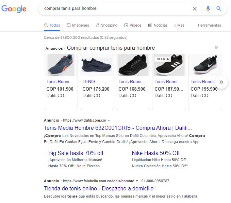Click the Google logo
This screenshot has height=203, width=231.
tap(14, 9)
